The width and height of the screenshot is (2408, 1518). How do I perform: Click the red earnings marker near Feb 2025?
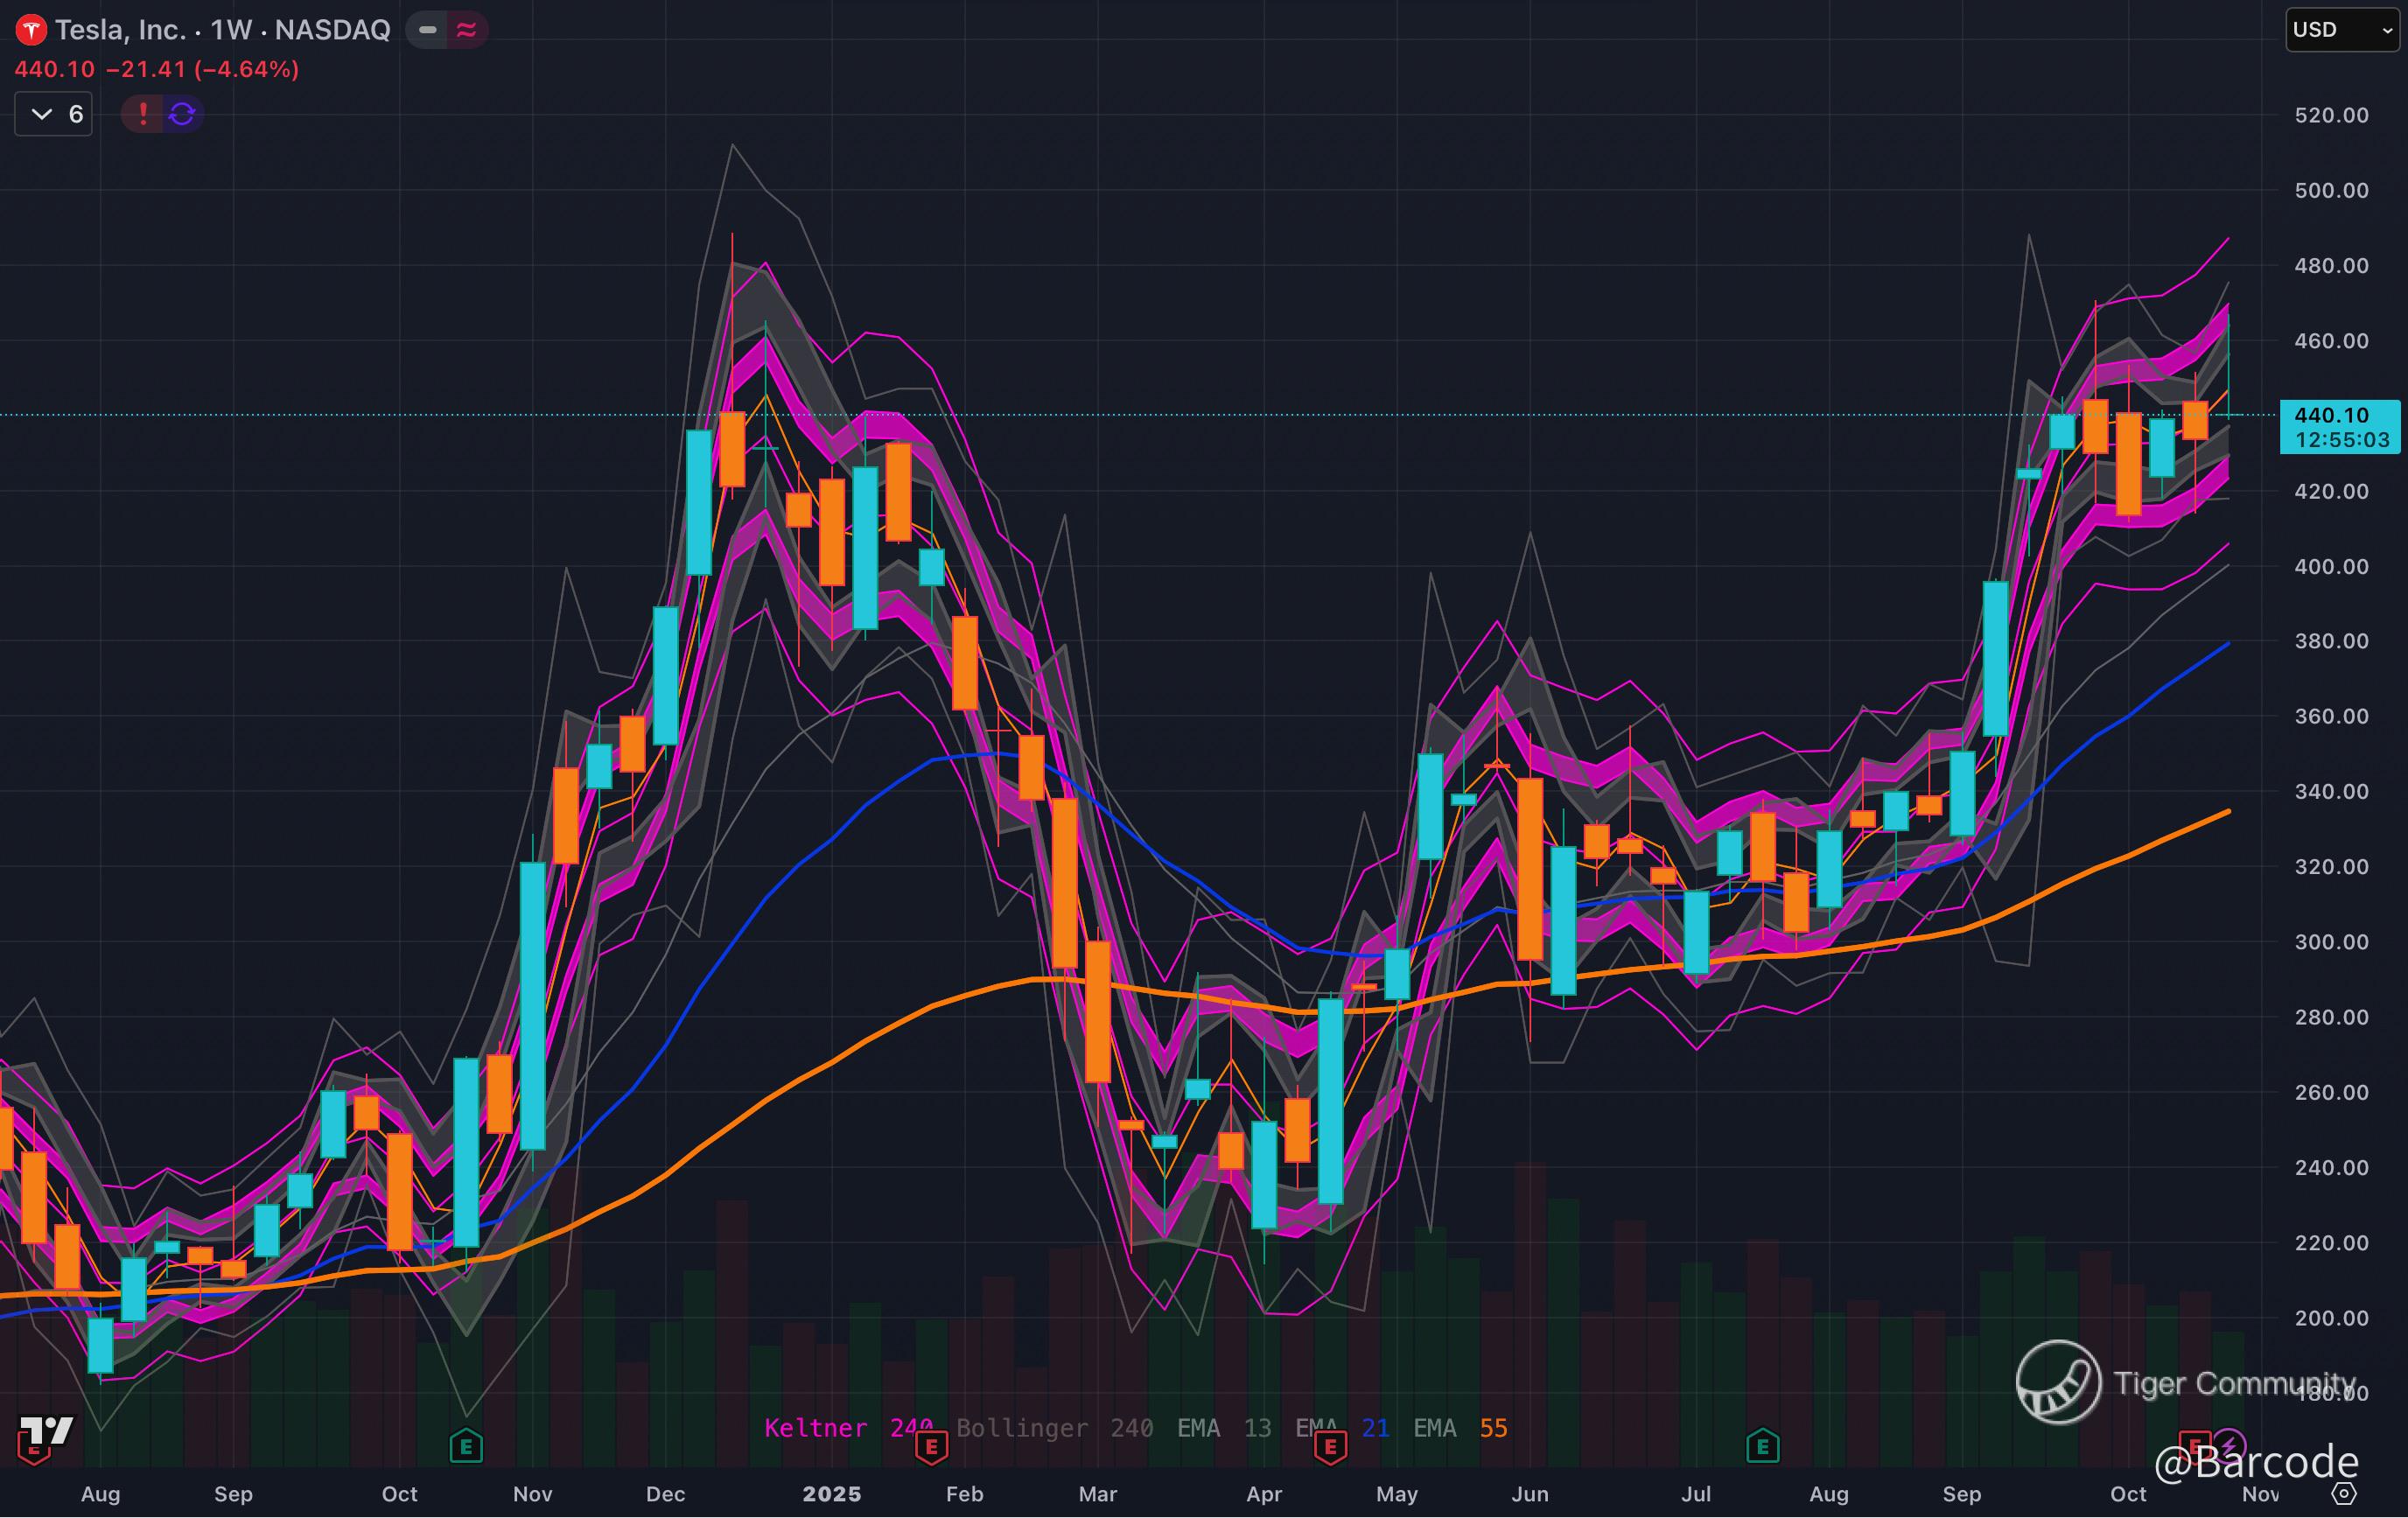(931, 1446)
